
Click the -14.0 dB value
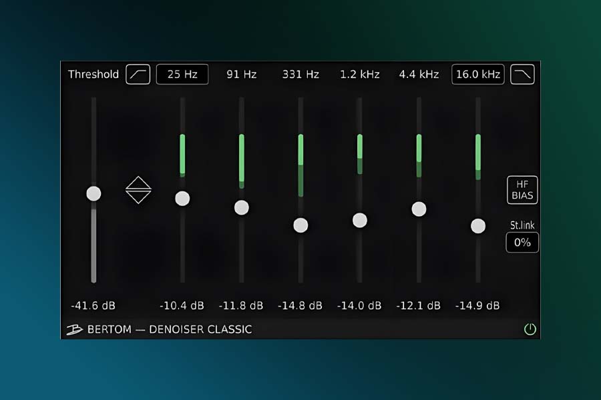(x=359, y=305)
